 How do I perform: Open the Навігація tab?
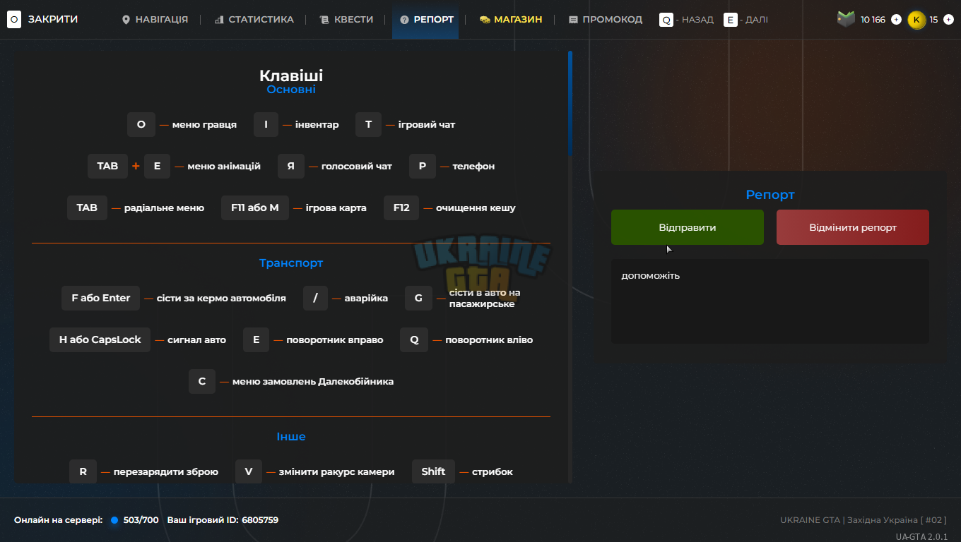[155, 20]
